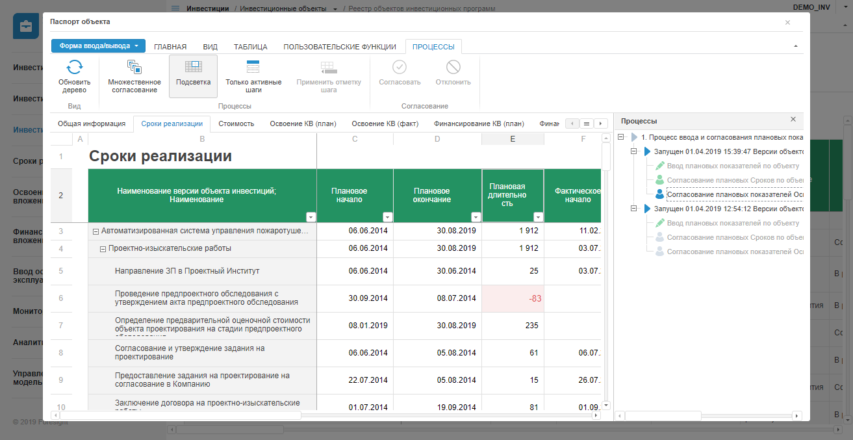Click the Согласовать checkmark icon
Screen dimensions: 853x440
400,67
